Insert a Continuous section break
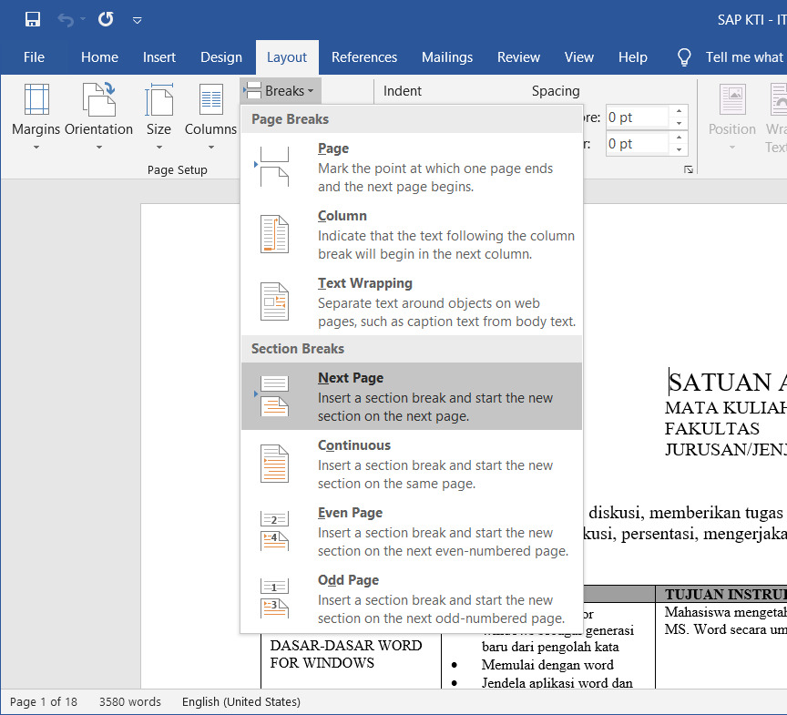This screenshot has height=715, width=787. 410,464
